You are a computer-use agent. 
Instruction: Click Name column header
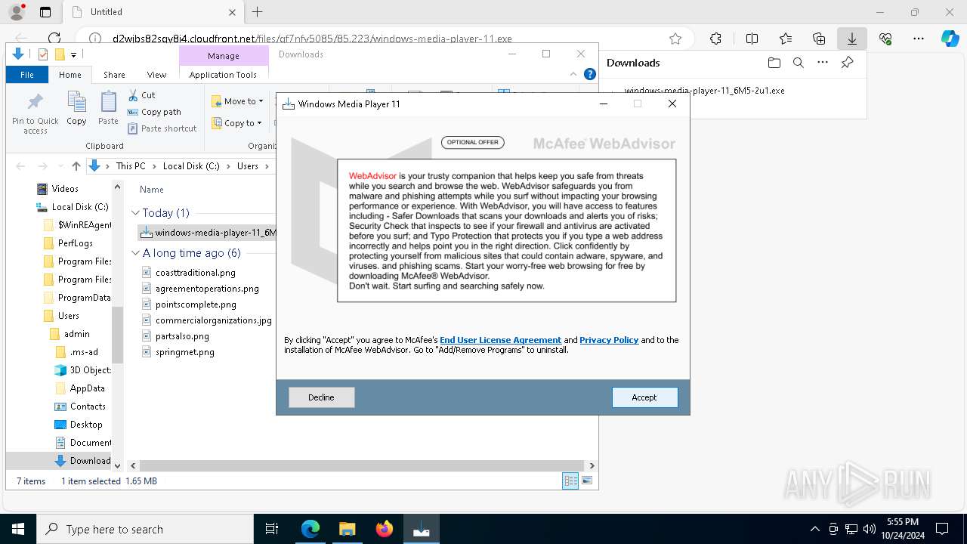152,190
